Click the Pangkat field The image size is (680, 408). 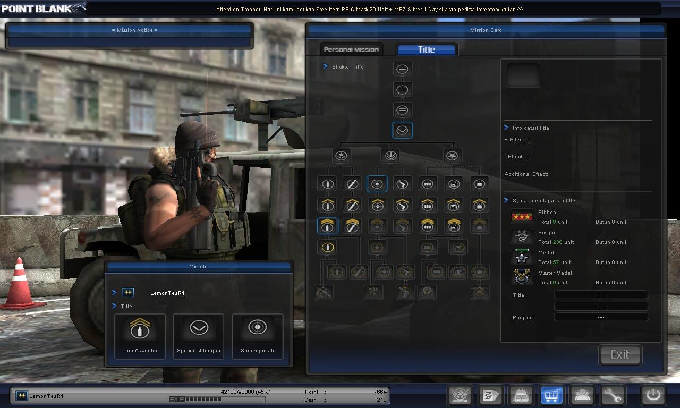[601, 317]
